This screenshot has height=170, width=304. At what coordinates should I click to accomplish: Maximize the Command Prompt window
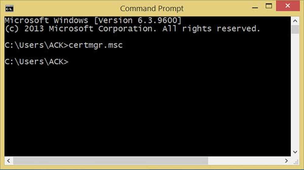click(268, 6)
